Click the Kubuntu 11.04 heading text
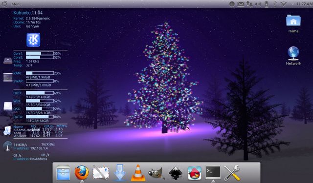 pos(28,13)
